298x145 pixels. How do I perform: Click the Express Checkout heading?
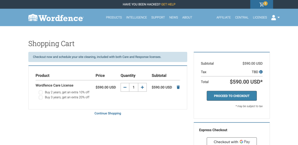pyautogui.click(x=213, y=130)
